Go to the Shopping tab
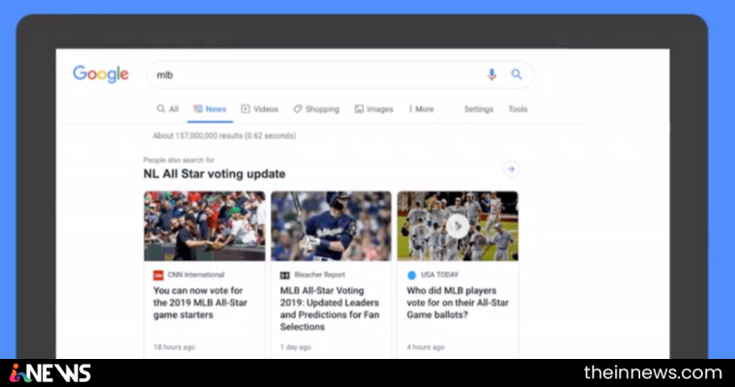735x387 pixels. (x=316, y=108)
